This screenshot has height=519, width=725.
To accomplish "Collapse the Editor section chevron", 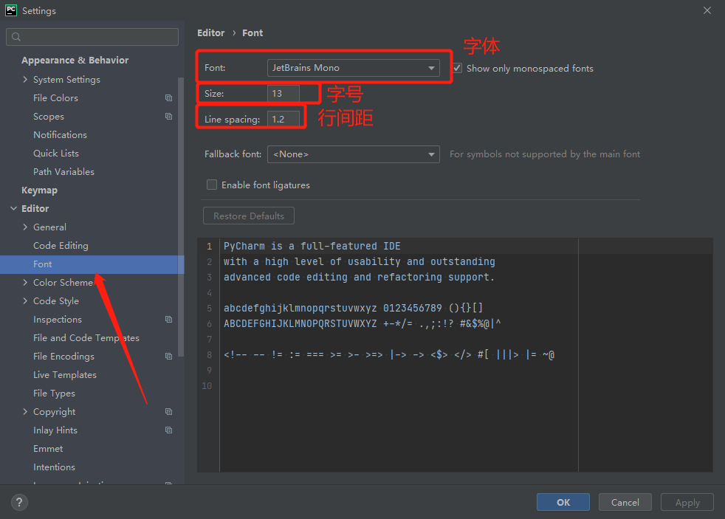I will coord(13,208).
